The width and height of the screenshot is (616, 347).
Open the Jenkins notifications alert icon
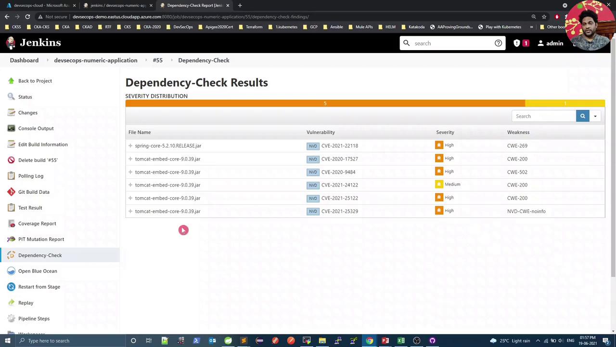point(517,43)
